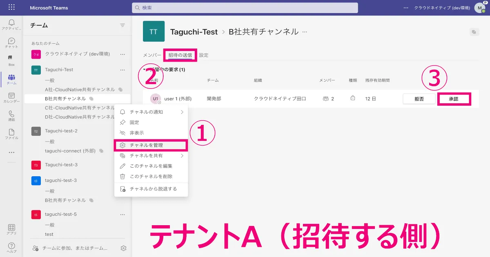The width and height of the screenshot is (490, 257).
Task: Click 残存有効期間 column header
Action: (378, 80)
